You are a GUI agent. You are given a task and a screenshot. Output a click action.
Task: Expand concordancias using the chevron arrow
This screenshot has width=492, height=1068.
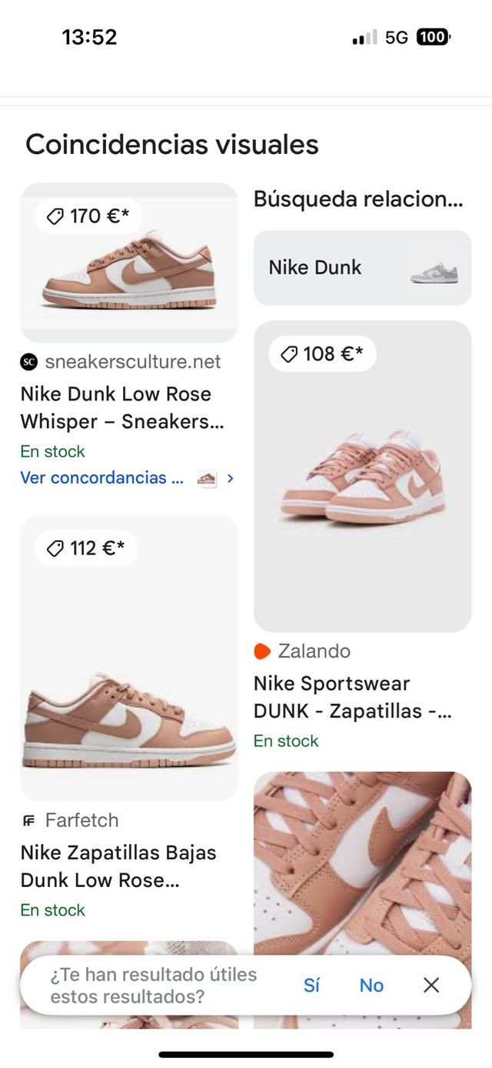230,478
